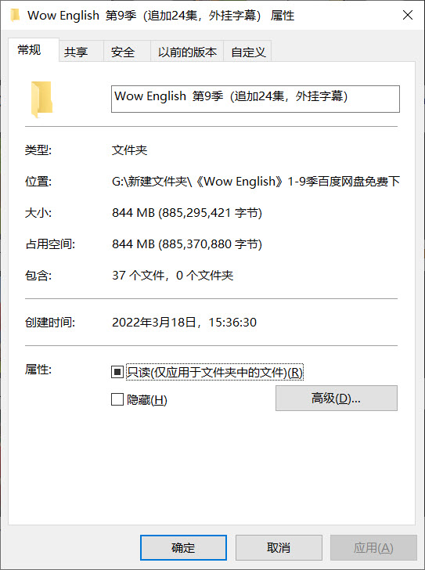Click the window title text ending in 属性
The height and width of the screenshot is (570, 425).
pos(161,16)
